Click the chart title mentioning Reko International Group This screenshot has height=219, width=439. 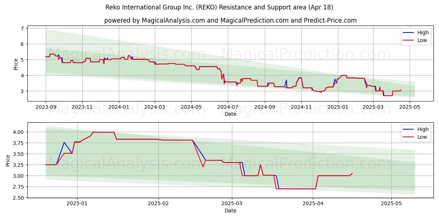219,7
